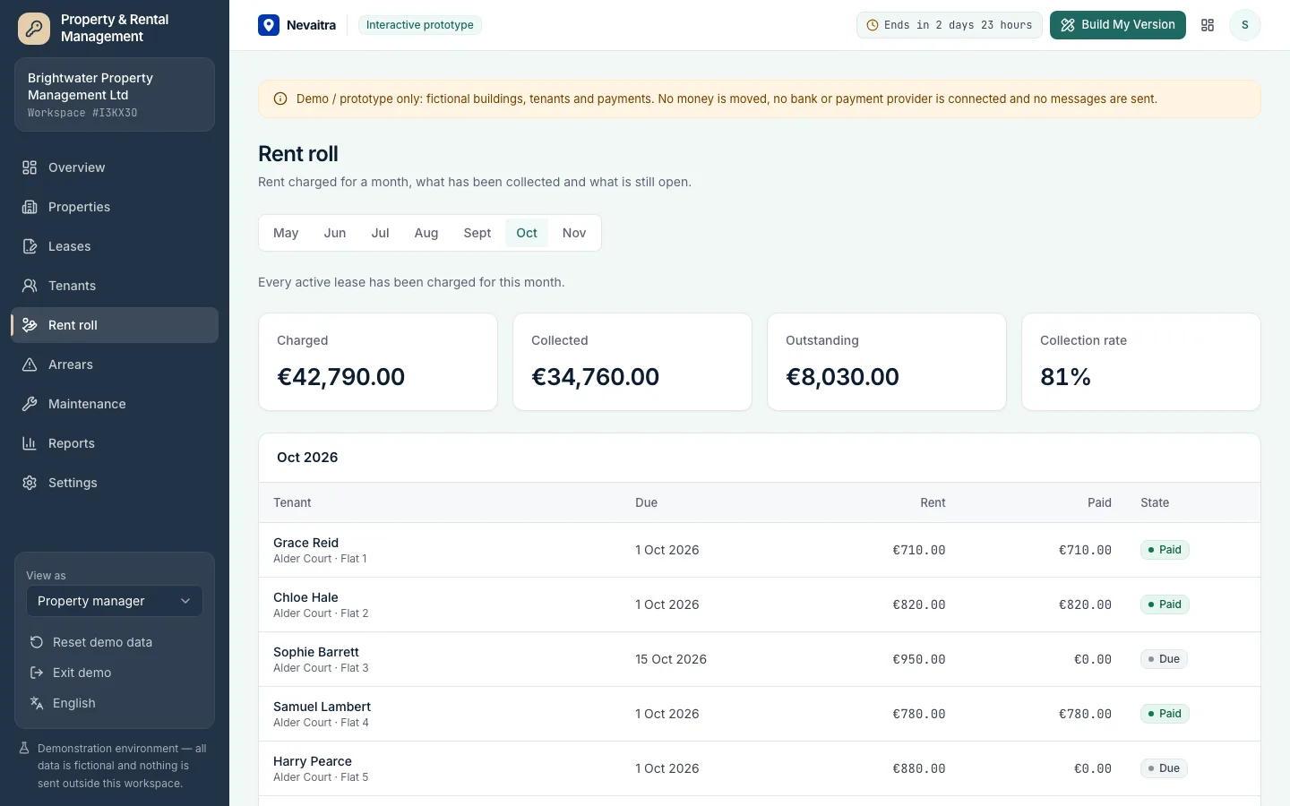Click the Leases document icon
1290x806 pixels.
(30, 246)
